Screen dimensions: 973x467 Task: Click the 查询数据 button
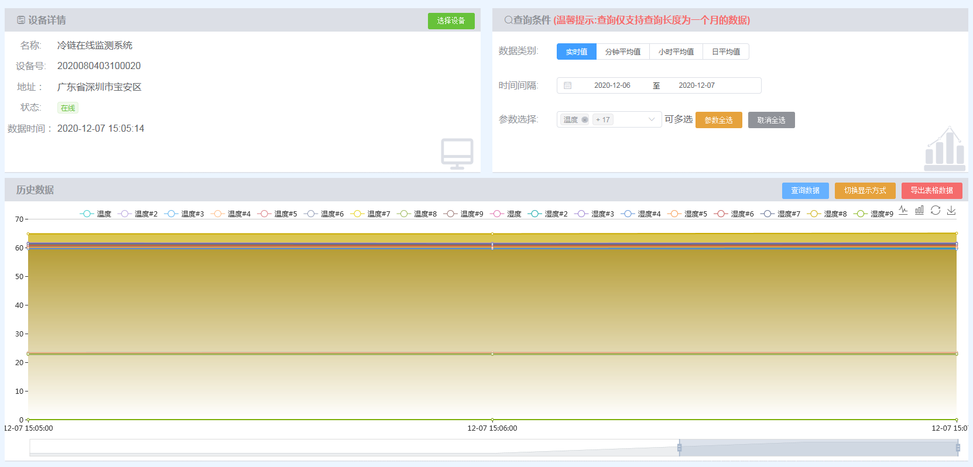click(x=805, y=191)
